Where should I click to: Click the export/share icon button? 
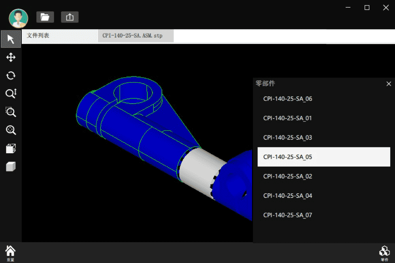[70, 17]
